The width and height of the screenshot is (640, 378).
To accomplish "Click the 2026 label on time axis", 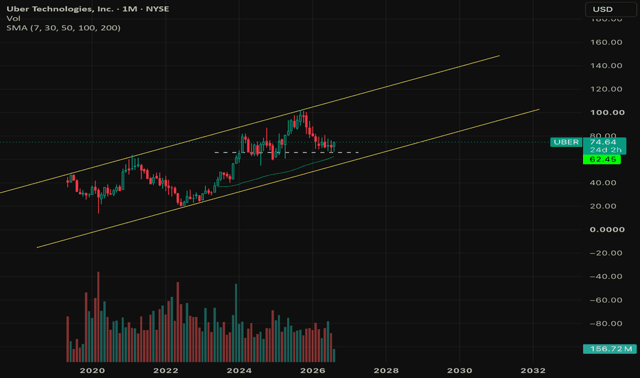I will [312, 370].
